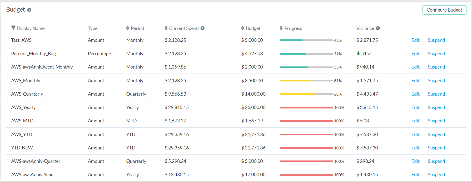Edit the YTD-NEW budget

pyautogui.click(x=415, y=148)
